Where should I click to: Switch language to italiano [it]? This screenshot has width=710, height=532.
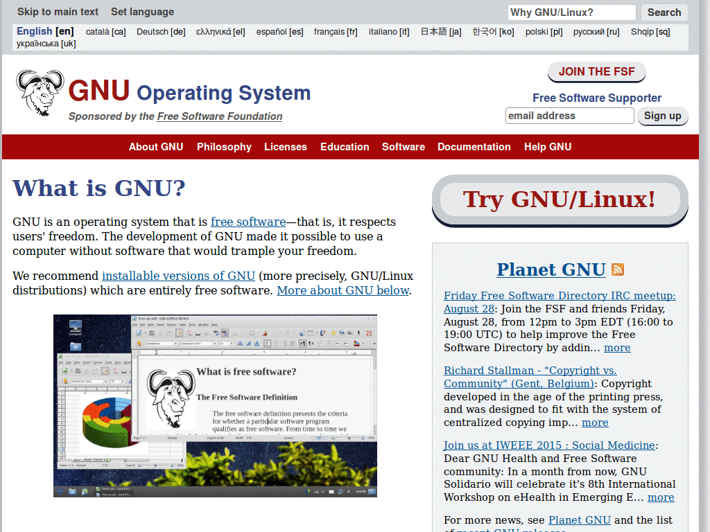[x=389, y=32]
